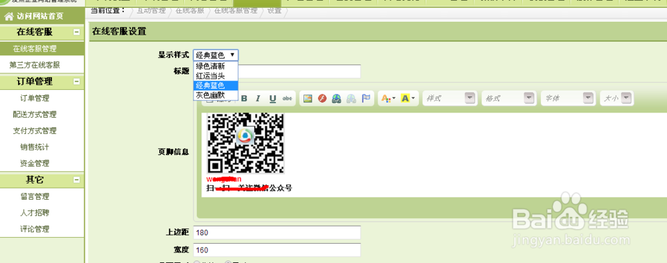Screen dimensions: 667x263
Task: Click QR code image in editor
Action: click(x=245, y=143)
